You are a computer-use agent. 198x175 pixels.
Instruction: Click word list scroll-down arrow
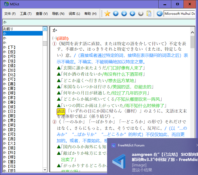(x=45, y=170)
